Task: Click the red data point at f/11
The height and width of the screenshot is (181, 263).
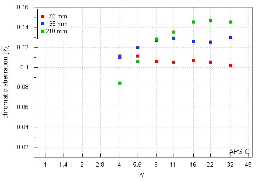Action: pos(174,62)
